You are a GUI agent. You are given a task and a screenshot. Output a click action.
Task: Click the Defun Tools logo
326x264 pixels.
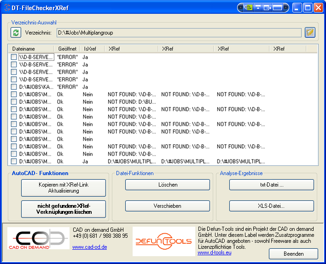(x=163, y=241)
